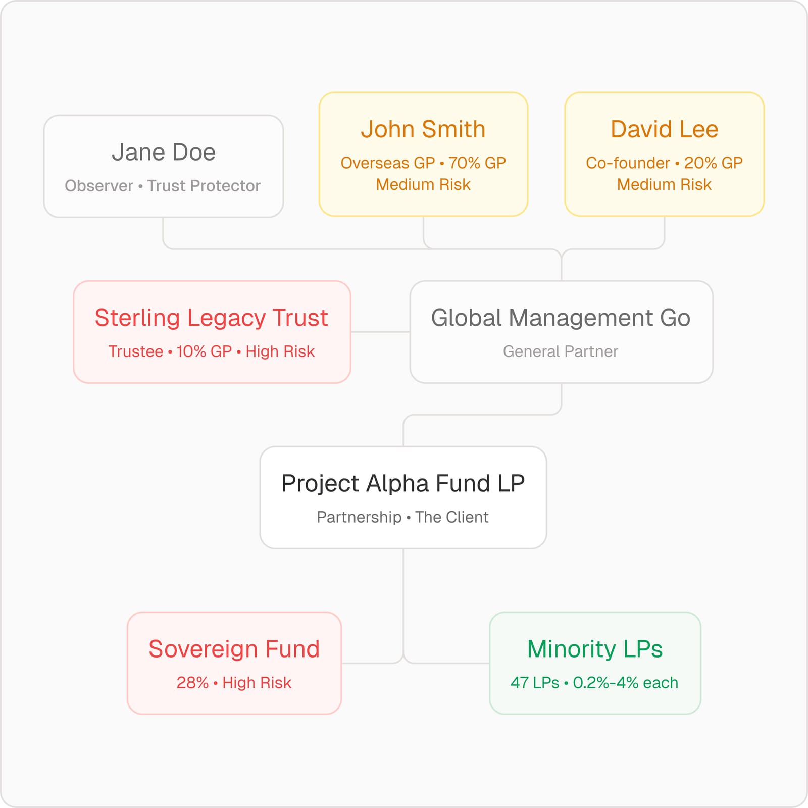Select the Jane Doe node title
This screenshot has width=808, height=808.
[x=164, y=152]
